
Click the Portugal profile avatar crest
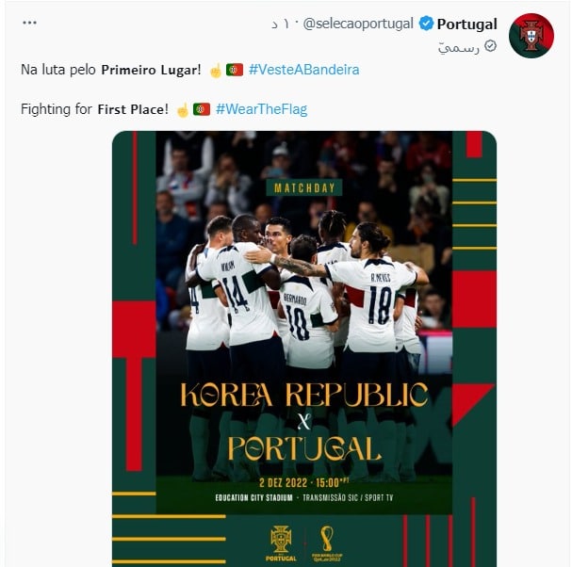click(x=531, y=36)
